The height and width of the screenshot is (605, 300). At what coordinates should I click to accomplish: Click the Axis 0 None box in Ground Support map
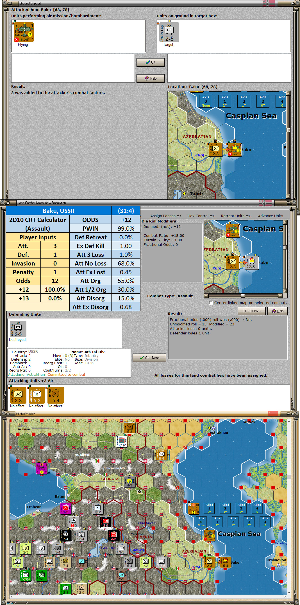[x=206, y=101]
